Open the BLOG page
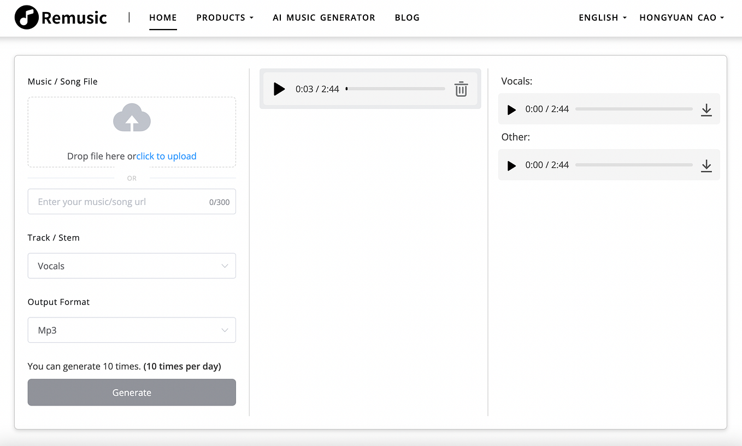 click(407, 17)
